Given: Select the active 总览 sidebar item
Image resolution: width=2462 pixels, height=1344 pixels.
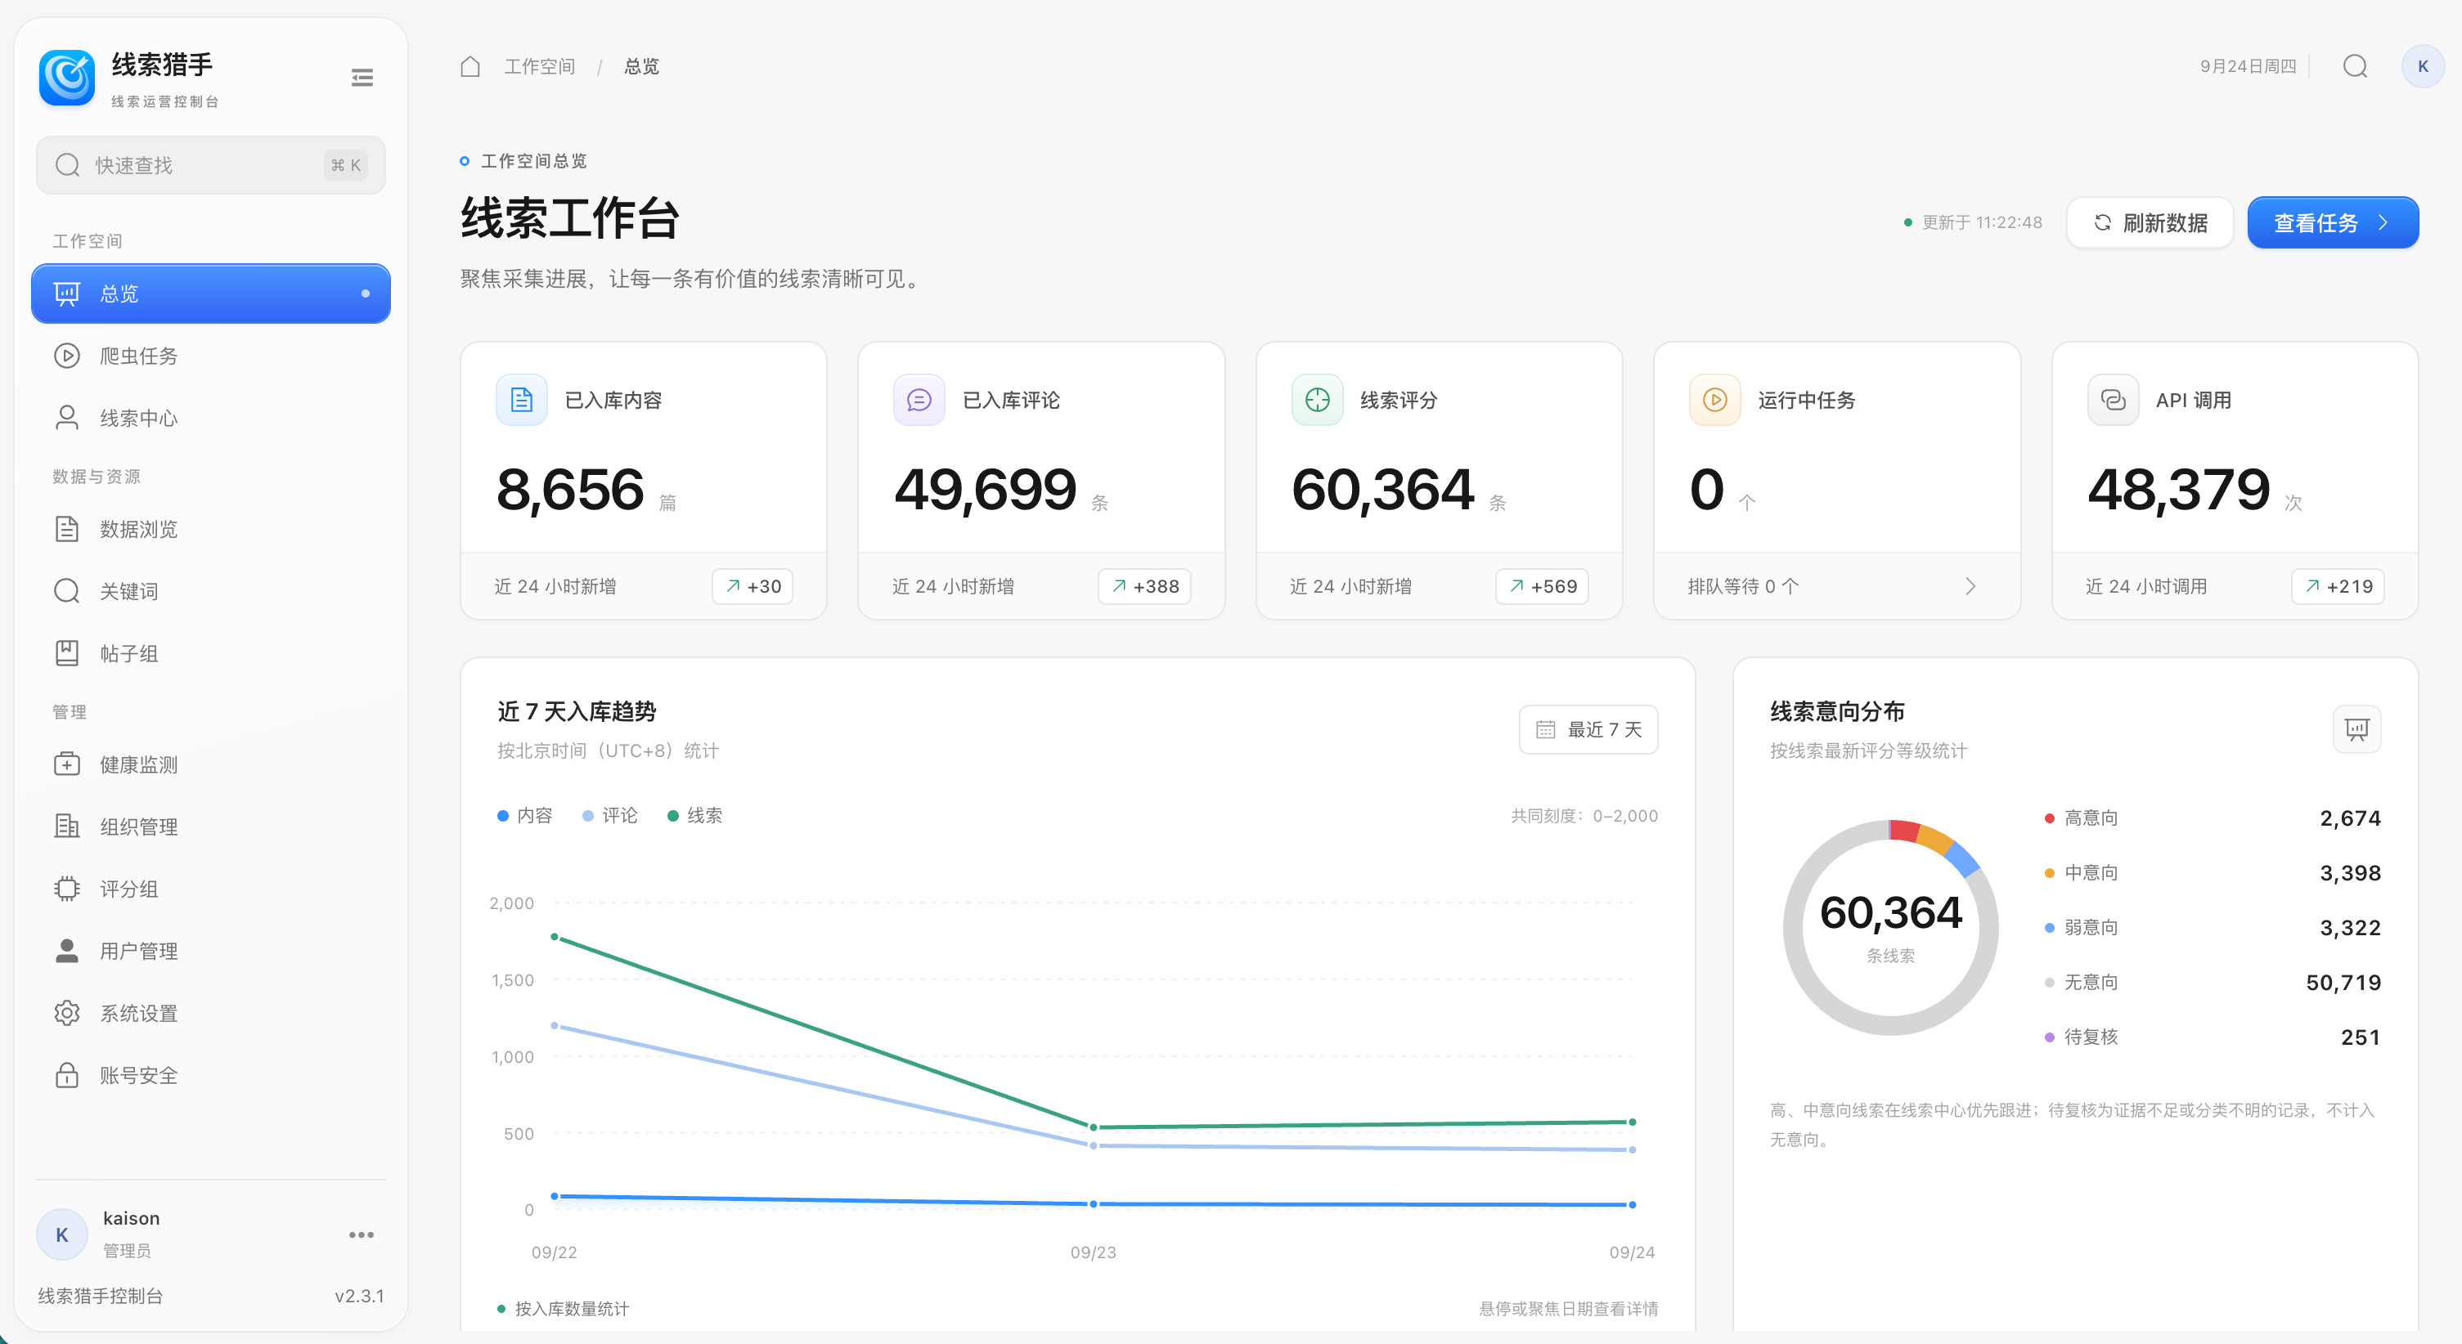Looking at the screenshot, I should coord(210,293).
